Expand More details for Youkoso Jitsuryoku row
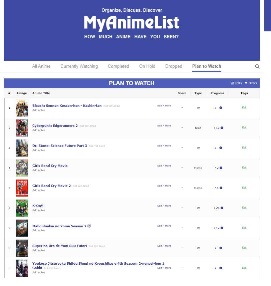 click(168, 268)
